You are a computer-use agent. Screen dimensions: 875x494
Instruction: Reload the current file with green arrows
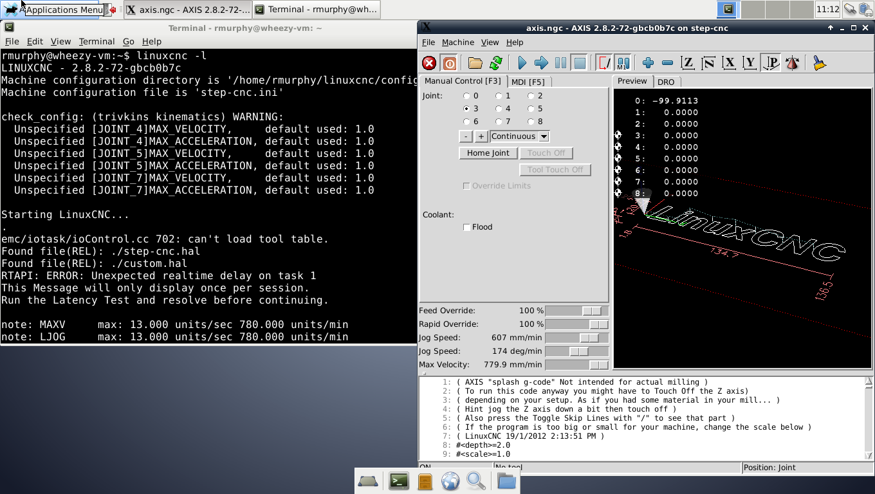click(496, 63)
